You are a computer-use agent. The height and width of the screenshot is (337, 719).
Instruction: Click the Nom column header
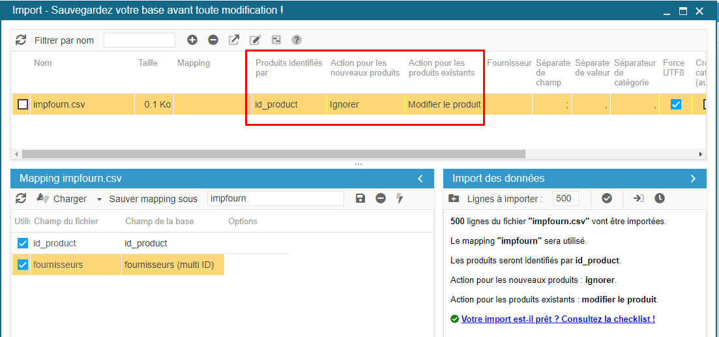[x=43, y=63]
